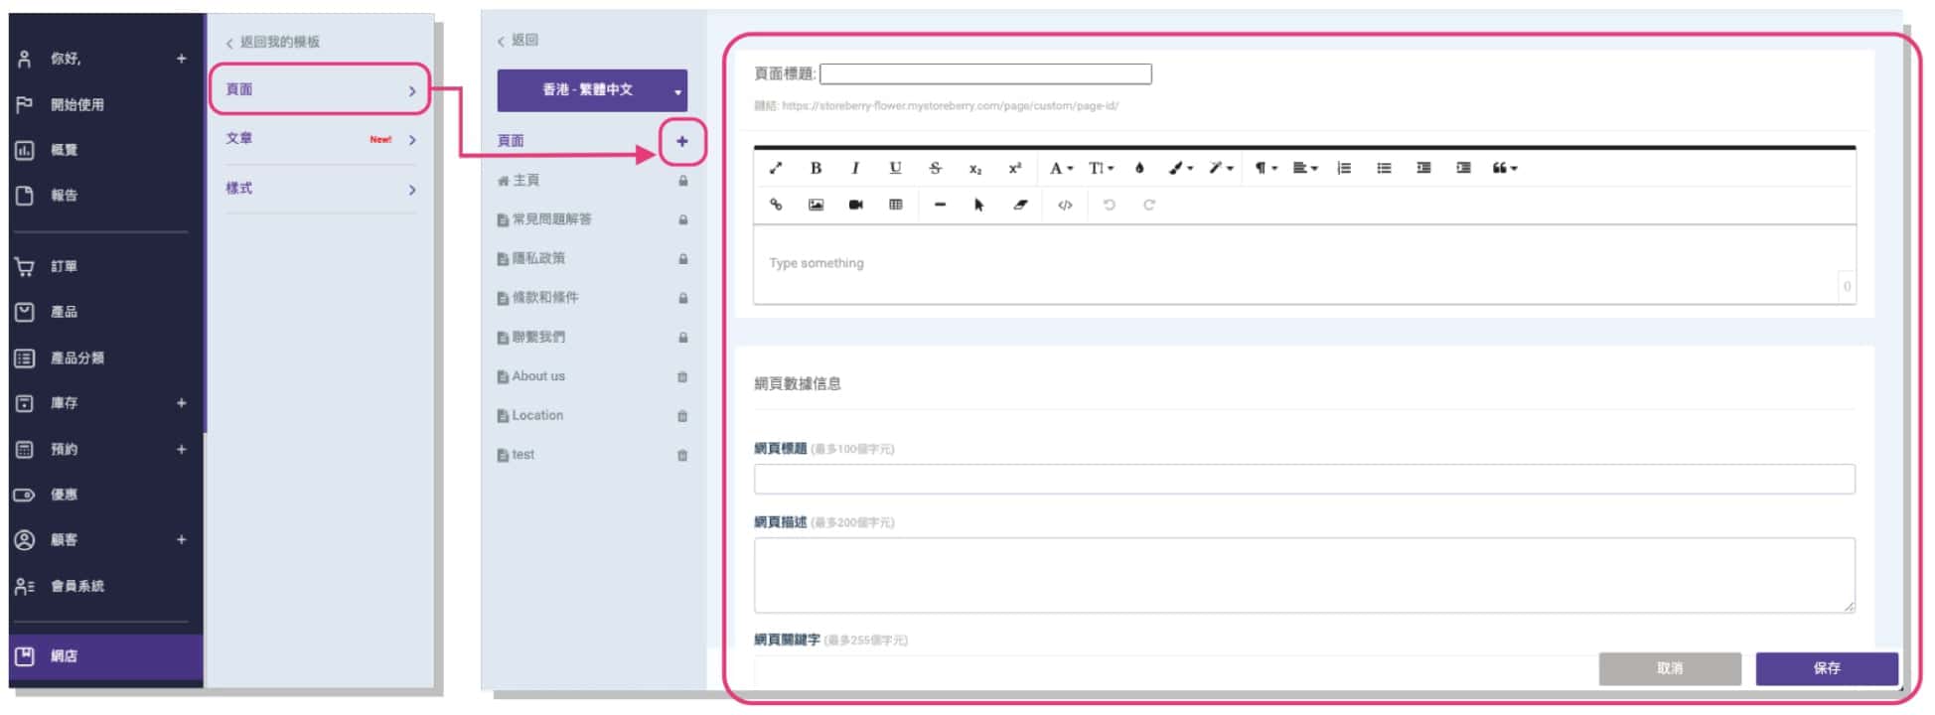Redo the last editor action

[x=1148, y=205]
